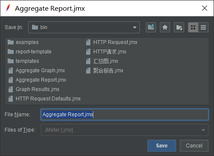This screenshot has width=214, height=156.
Task: Click the Graph Results.jmx file icon
Action: pos(11,89)
